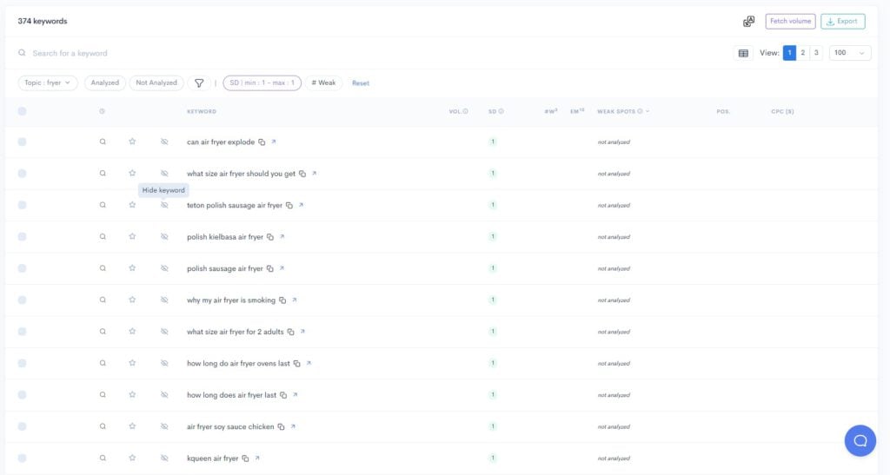Screen dimensions: 890x475
Task: Open the 'Topic : fryer' dropdown
Action: tap(48, 83)
